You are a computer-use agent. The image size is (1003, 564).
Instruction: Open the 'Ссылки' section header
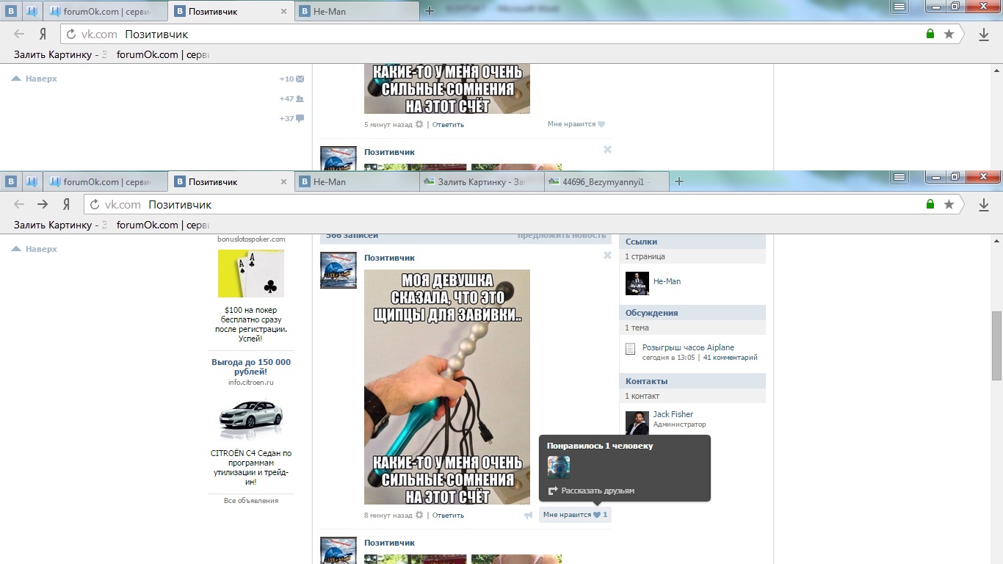(692, 242)
